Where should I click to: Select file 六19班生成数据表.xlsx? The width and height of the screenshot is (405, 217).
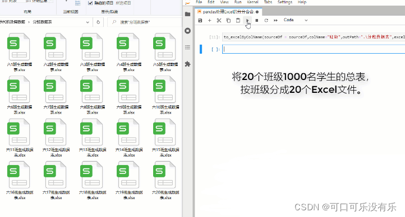tap(128, 181)
